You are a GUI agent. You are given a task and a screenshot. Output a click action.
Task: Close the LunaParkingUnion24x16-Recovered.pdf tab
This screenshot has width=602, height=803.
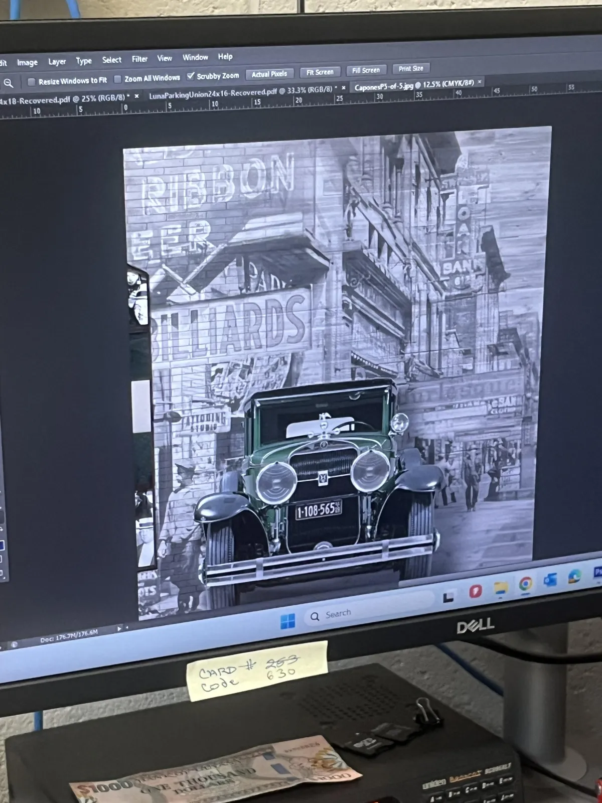tap(343, 88)
